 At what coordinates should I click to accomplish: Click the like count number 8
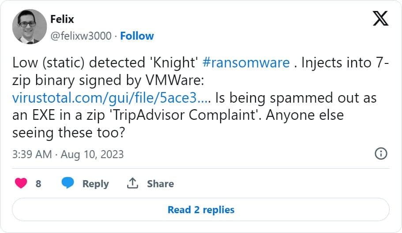pos(38,184)
